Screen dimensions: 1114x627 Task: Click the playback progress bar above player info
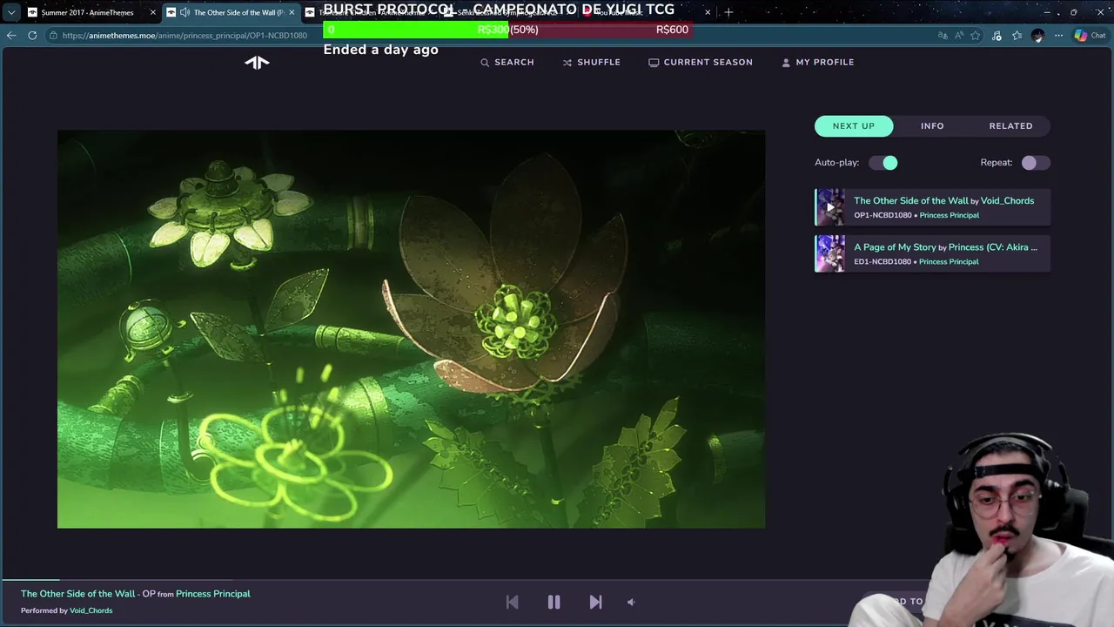[x=557, y=579]
